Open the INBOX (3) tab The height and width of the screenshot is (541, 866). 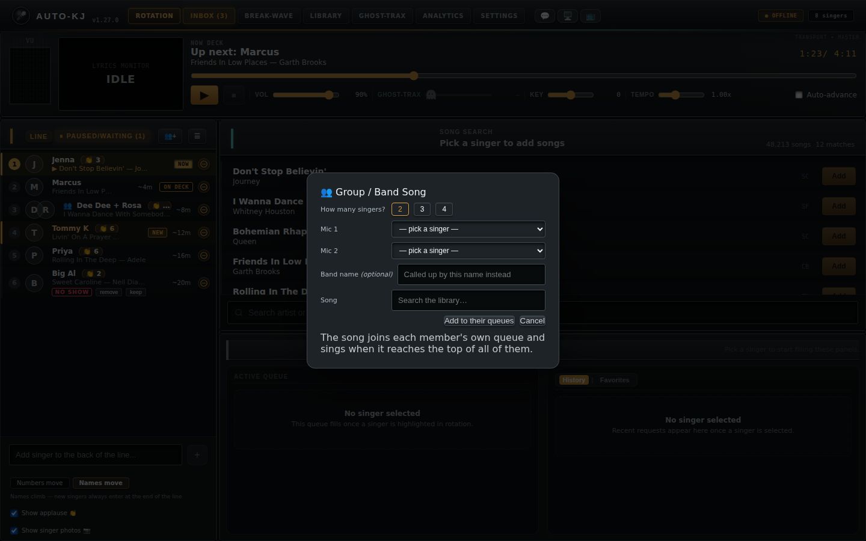pos(209,16)
